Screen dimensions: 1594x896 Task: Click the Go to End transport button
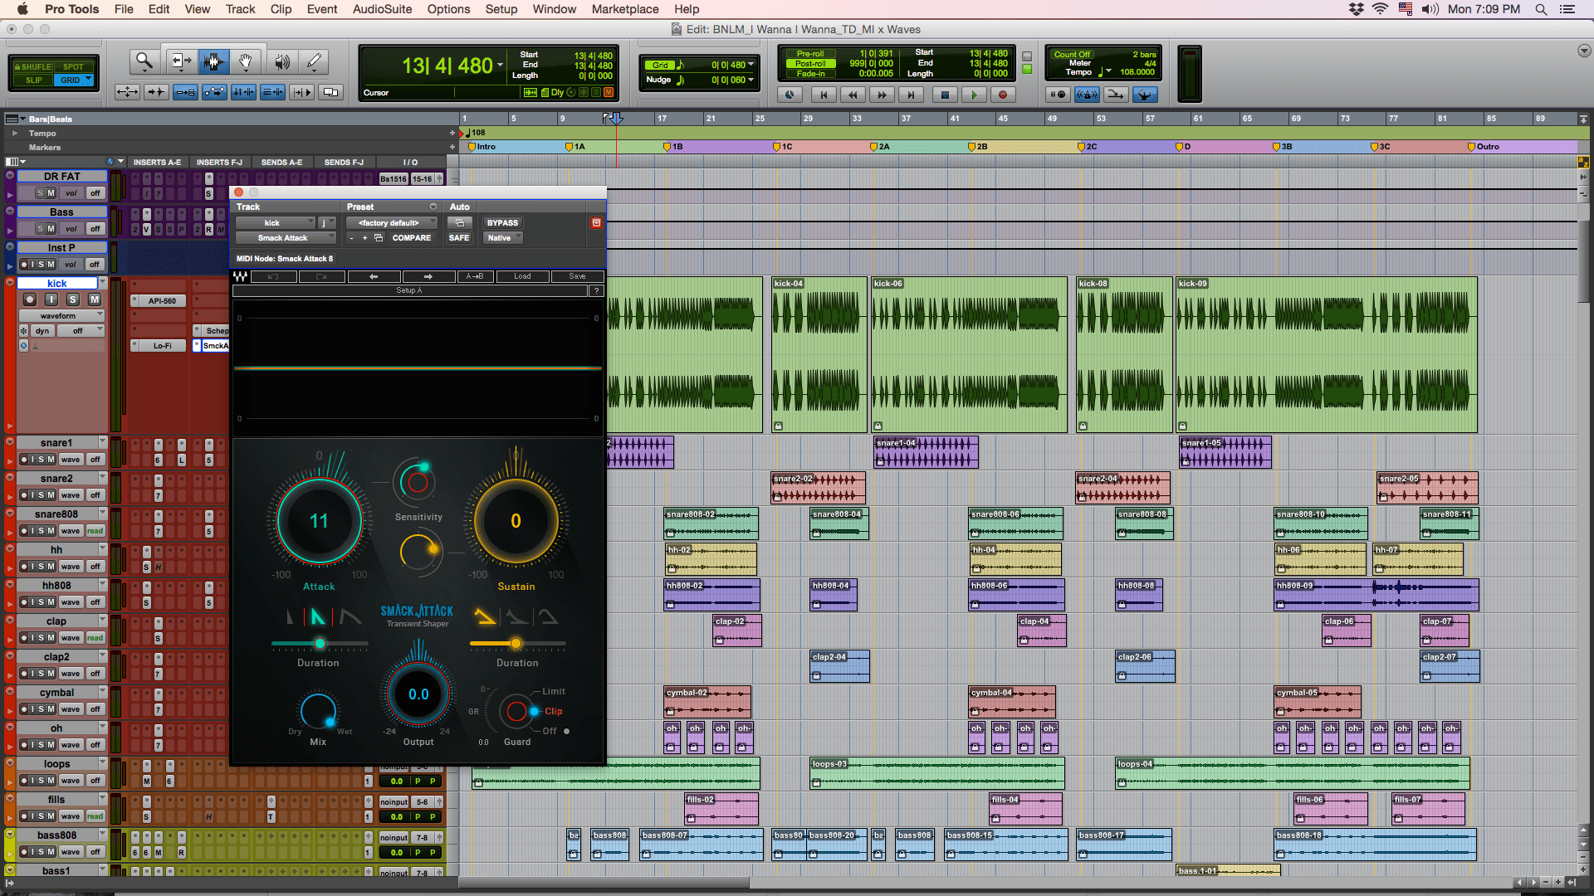[911, 95]
